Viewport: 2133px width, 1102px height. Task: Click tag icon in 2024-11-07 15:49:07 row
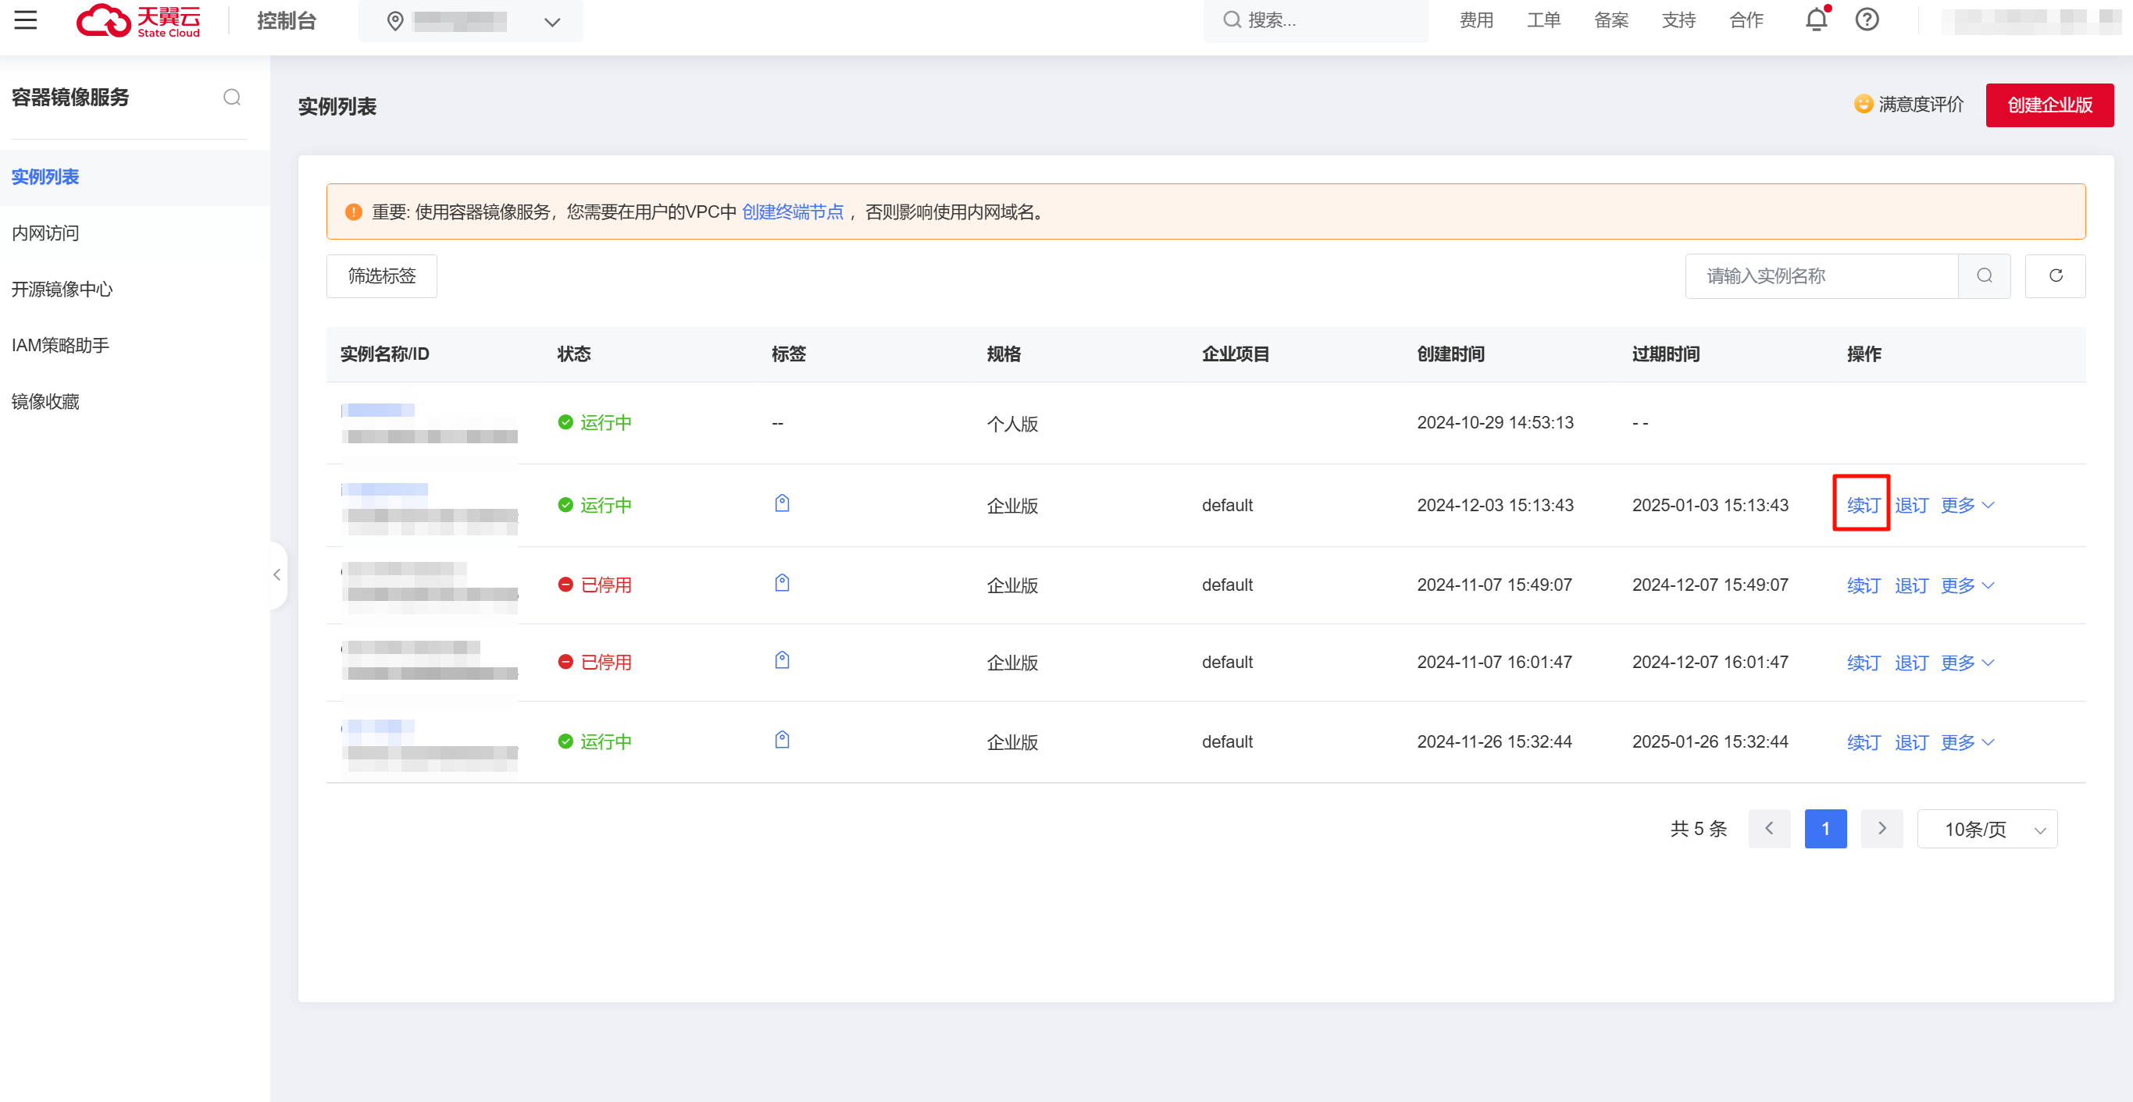[782, 582]
